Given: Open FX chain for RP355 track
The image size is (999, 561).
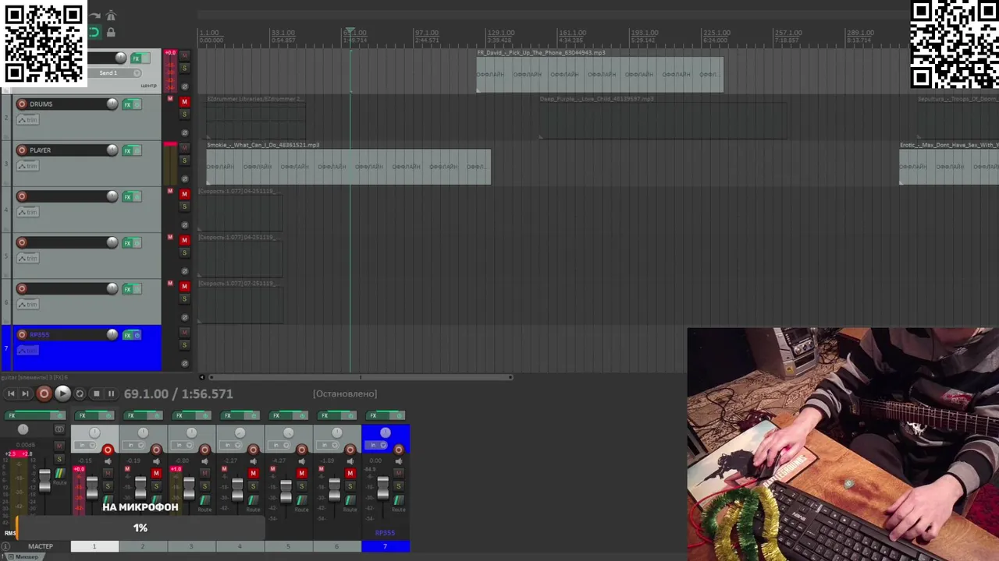Looking at the screenshot, I should [127, 335].
